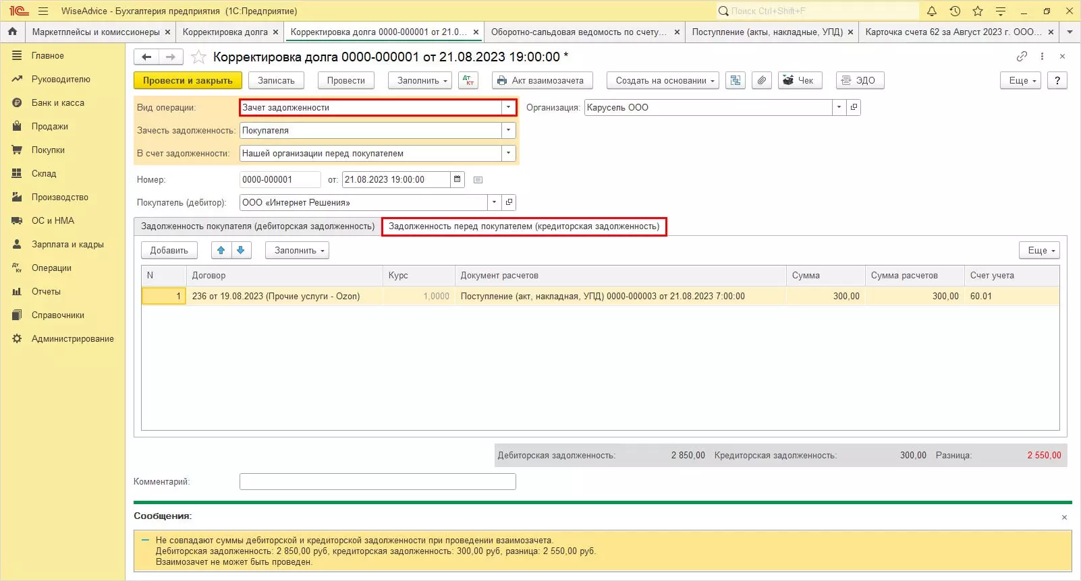
Task: Open the Создать на основании menu
Action: coord(663,80)
